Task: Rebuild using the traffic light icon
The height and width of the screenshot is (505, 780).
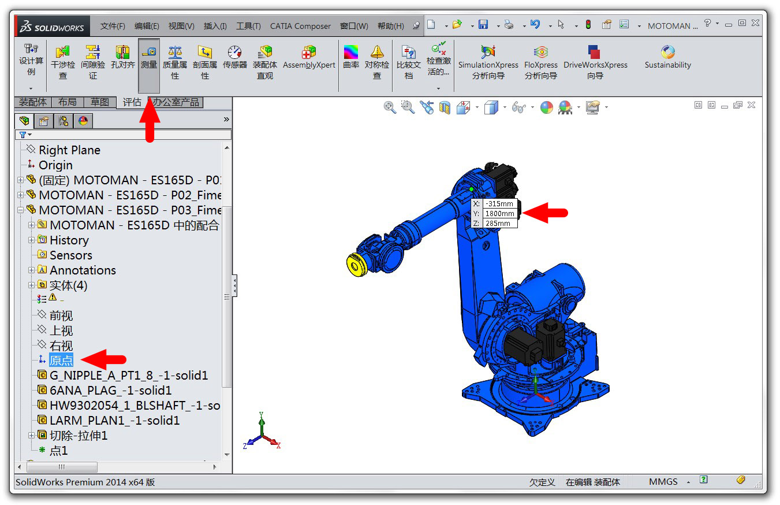Action: tap(588, 25)
